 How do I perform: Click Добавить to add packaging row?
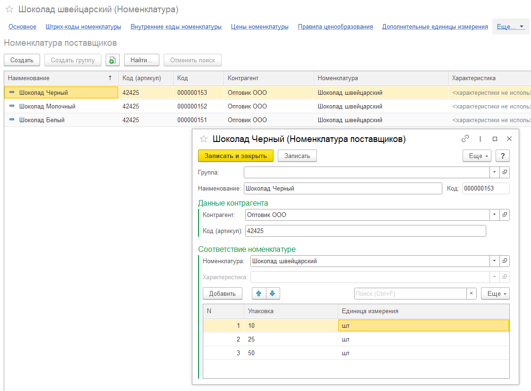(x=222, y=293)
